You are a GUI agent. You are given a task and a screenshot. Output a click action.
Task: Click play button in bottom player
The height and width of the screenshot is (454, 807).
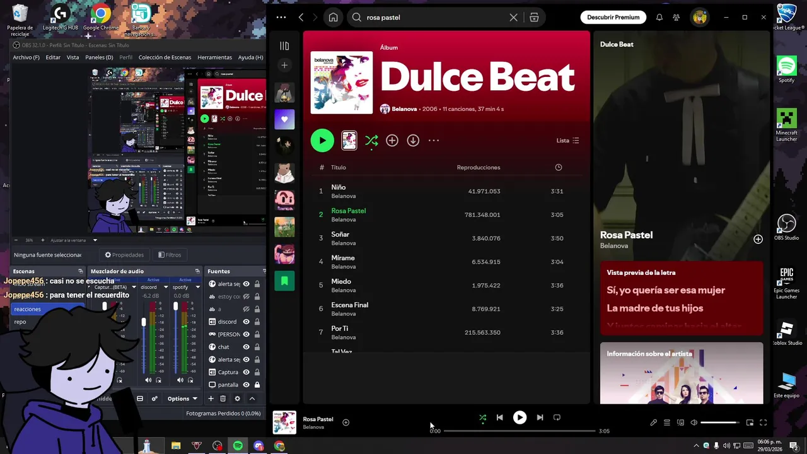tap(520, 417)
